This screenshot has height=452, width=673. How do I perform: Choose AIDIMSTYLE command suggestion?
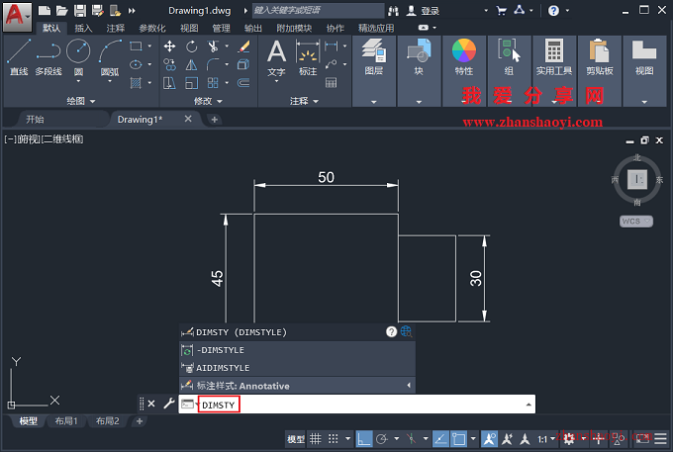click(x=297, y=368)
